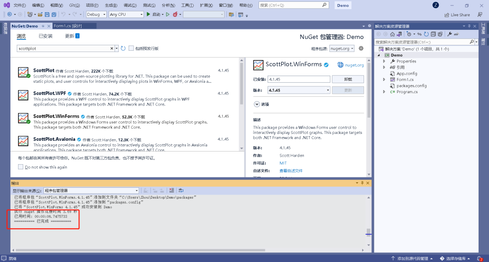Open the MIT license link
This screenshot has height=262, width=489.
coord(283,163)
